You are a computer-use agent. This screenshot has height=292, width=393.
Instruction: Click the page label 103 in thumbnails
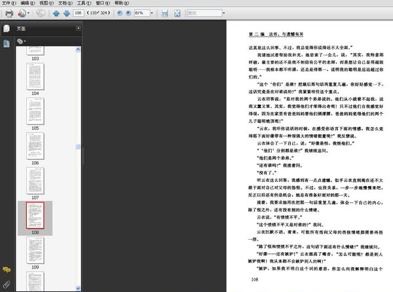point(35,59)
